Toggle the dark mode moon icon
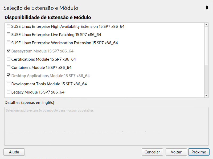The height and width of the screenshot is (159, 213). point(207,8)
